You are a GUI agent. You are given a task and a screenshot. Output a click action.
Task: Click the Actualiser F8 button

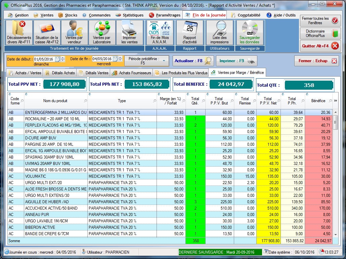tap(193, 61)
